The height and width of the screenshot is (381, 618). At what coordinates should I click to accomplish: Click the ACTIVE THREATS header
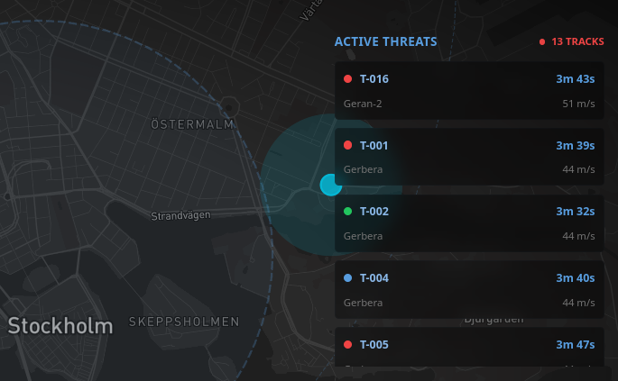tap(385, 41)
